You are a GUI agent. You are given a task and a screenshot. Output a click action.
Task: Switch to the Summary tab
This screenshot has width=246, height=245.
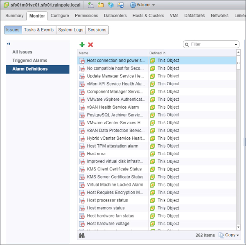coord(14,16)
